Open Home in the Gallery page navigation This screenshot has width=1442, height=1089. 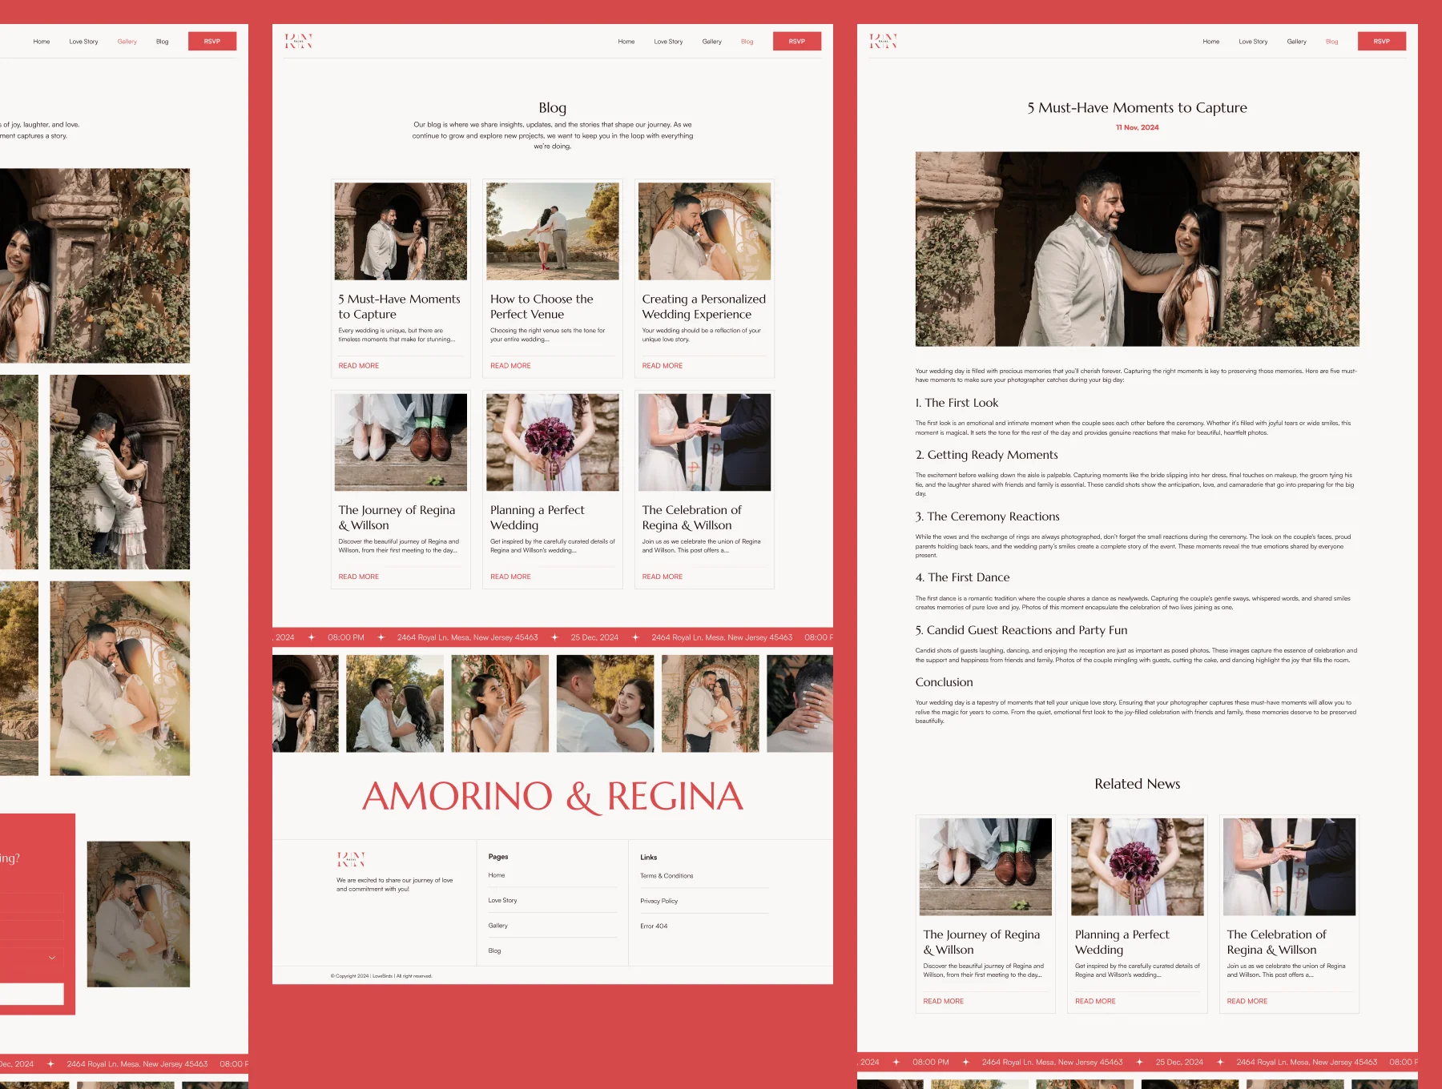pos(42,42)
